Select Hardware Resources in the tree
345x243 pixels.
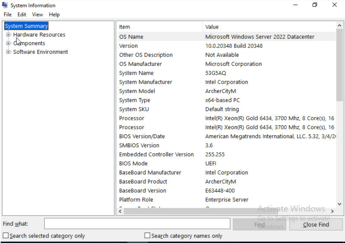(x=39, y=34)
